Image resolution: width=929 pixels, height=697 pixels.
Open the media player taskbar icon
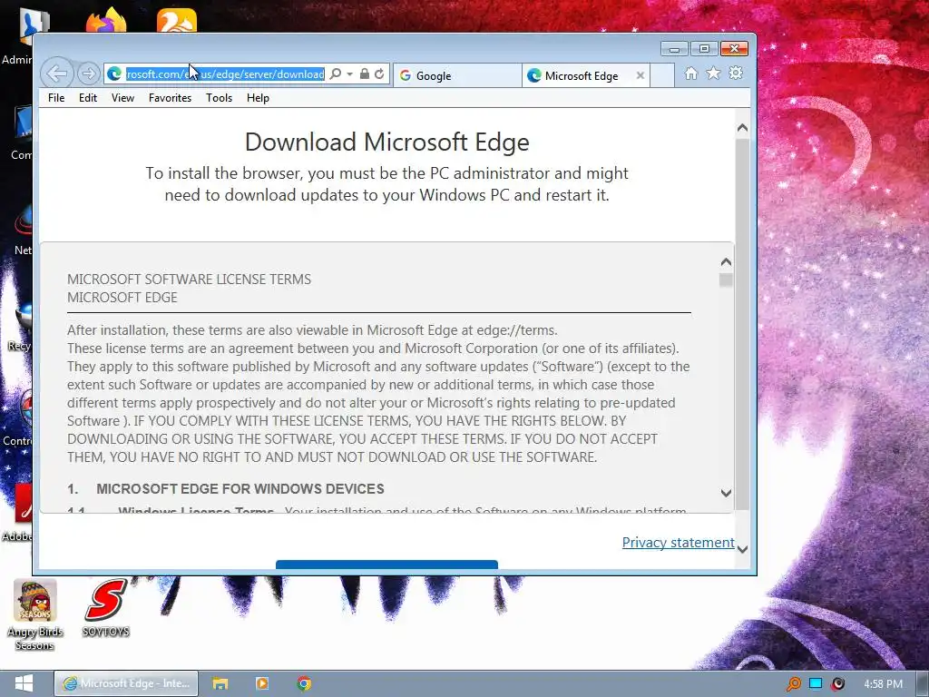[x=262, y=684]
